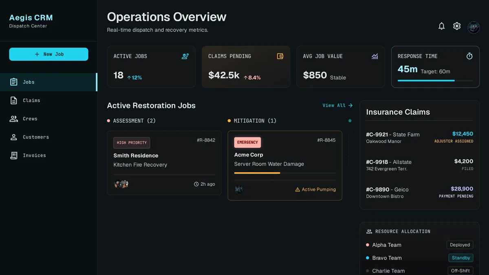The image size is (489, 275).
Task: Click the arrow beside View All
Action: point(350,105)
